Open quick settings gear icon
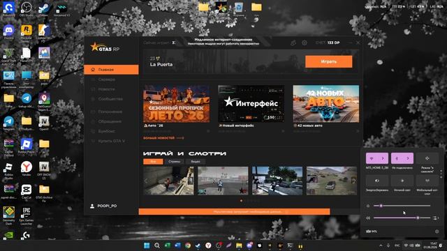This screenshot has height=251, width=447. coord(437,231)
